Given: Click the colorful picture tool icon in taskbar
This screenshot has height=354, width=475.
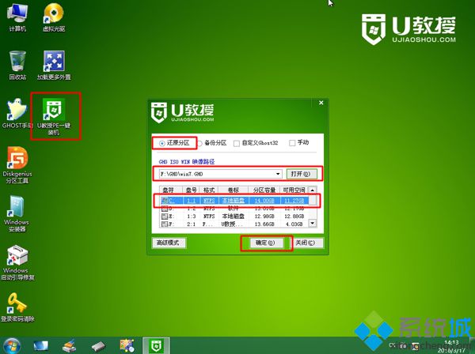Looking at the screenshot, I should [x=127, y=346].
